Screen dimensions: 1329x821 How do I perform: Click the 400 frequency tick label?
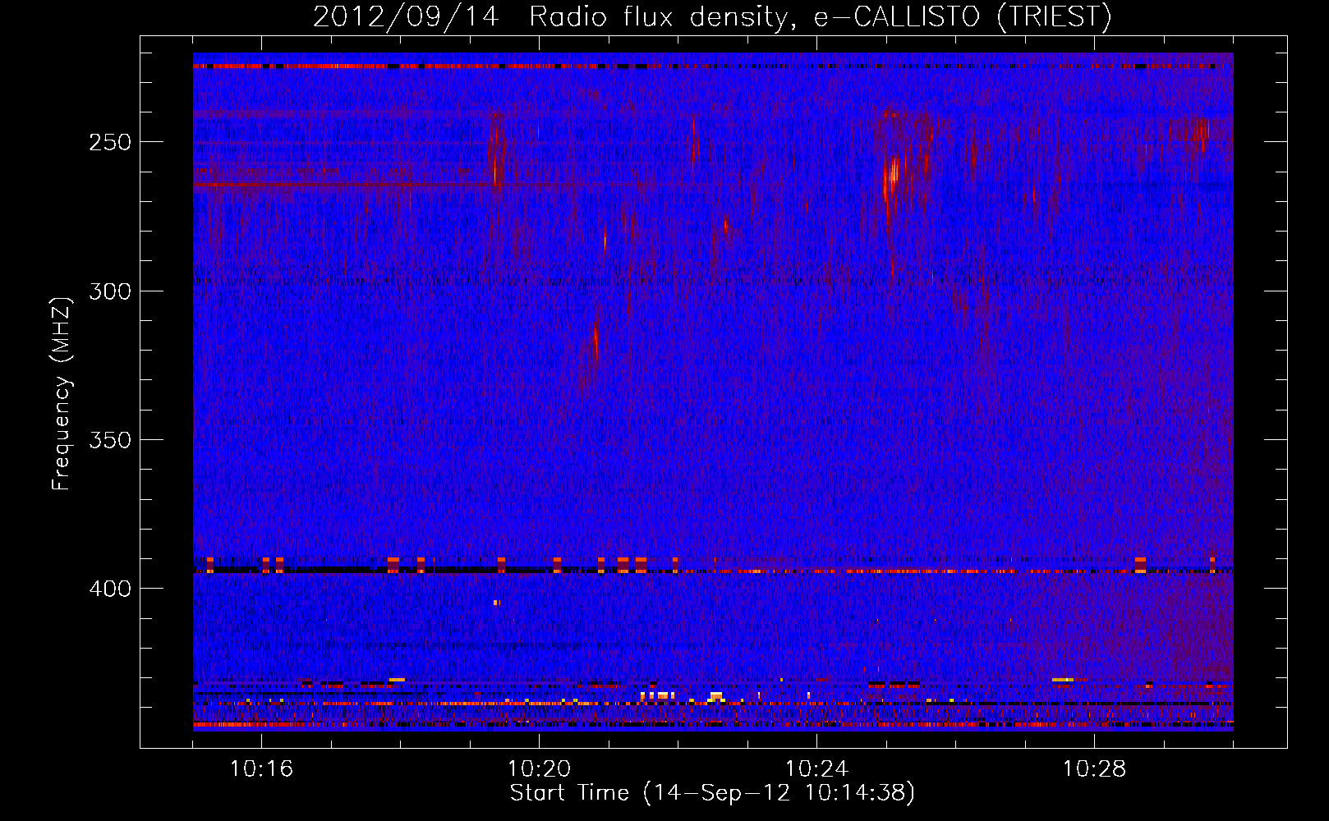click(110, 589)
